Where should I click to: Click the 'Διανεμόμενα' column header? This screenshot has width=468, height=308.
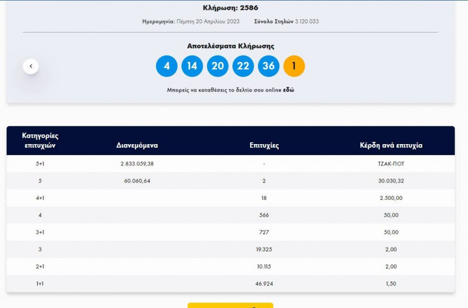(x=137, y=146)
